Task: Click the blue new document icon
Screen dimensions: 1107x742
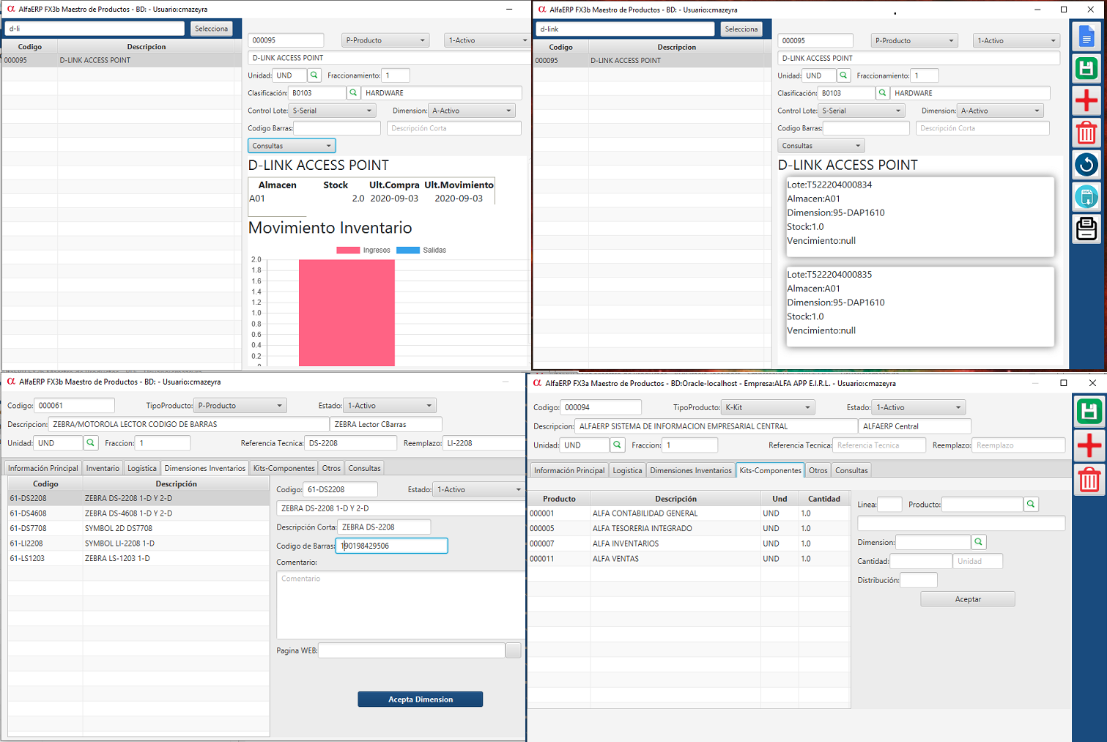Action: pos(1086,35)
